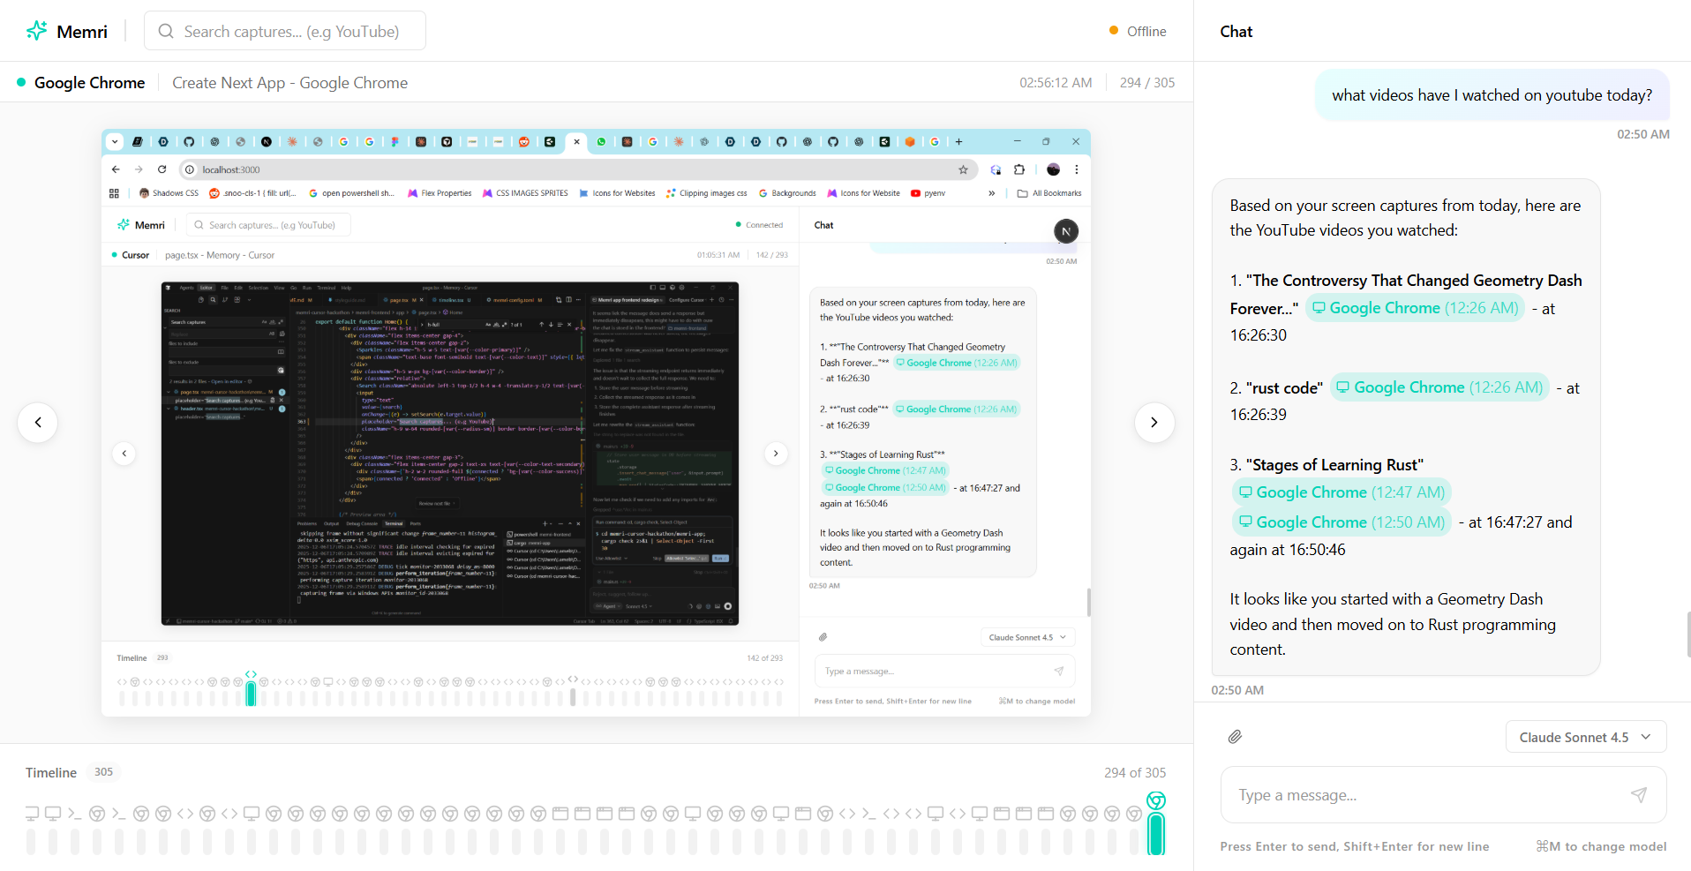This screenshot has width=1691, height=871.
Task: Show next capture after the Chrome screenshot
Action: click(1154, 423)
